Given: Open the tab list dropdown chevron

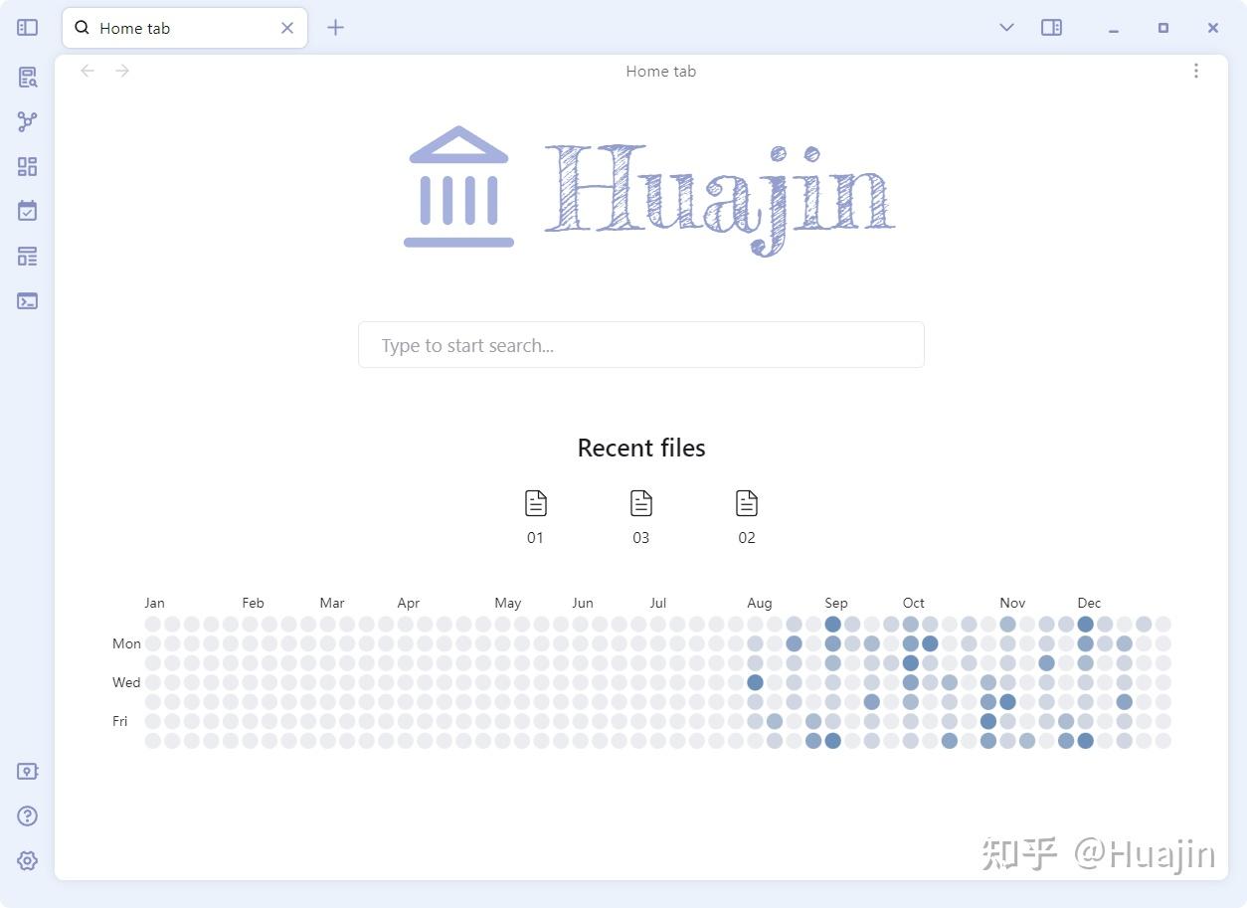Looking at the screenshot, I should [1006, 28].
